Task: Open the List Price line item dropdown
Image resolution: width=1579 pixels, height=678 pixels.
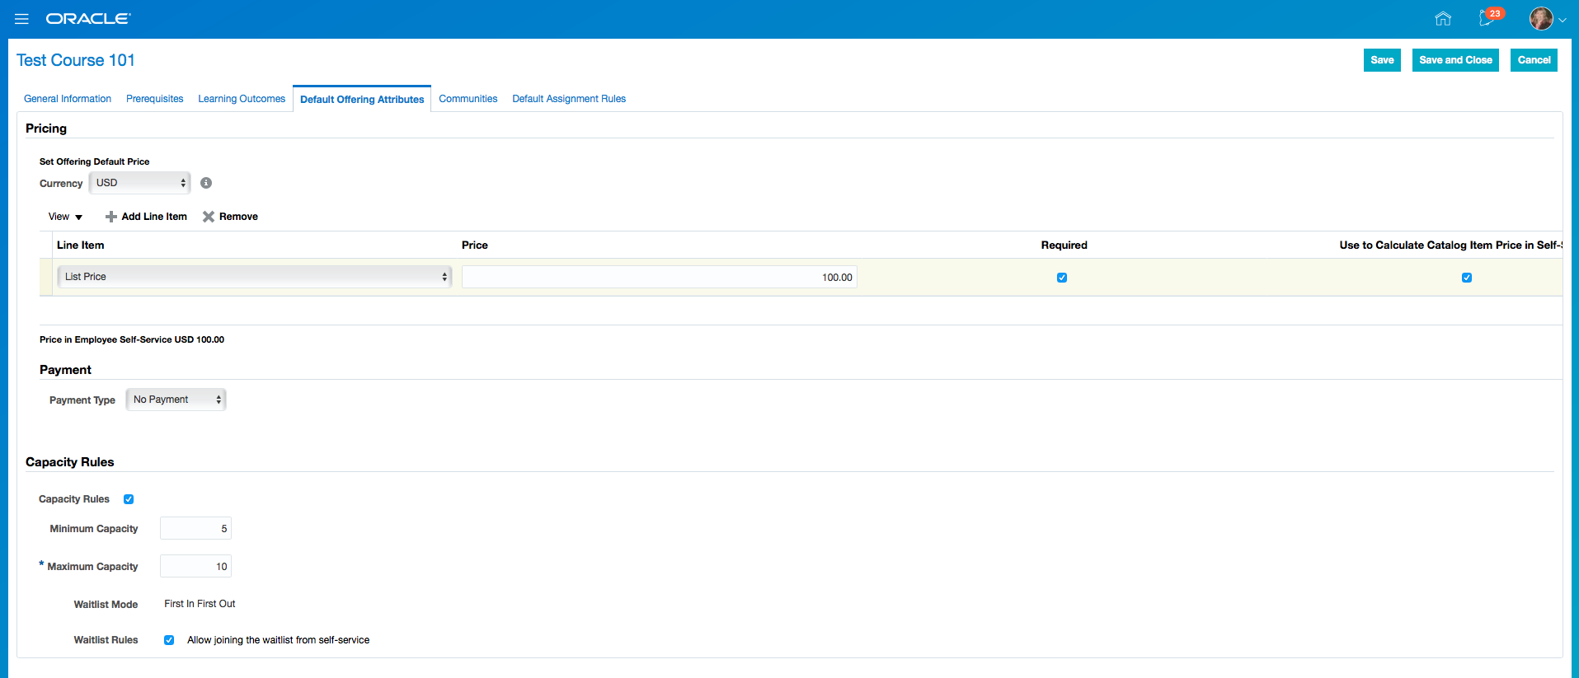Action: click(x=255, y=277)
